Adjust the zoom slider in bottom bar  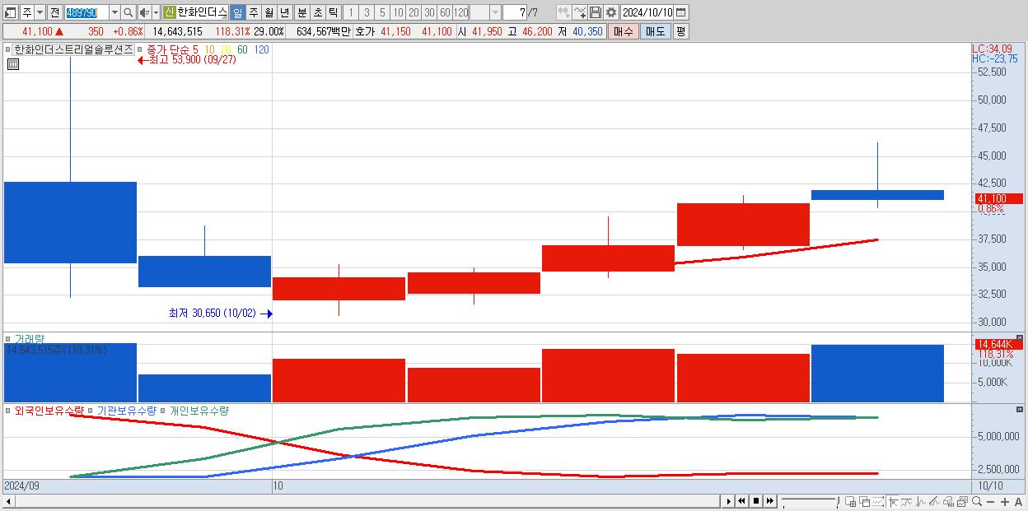coord(810,501)
